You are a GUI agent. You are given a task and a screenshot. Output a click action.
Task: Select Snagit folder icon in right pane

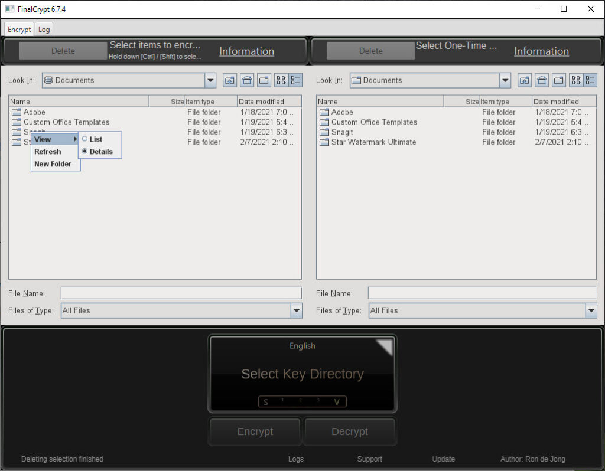pyautogui.click(x=324, y=132)
